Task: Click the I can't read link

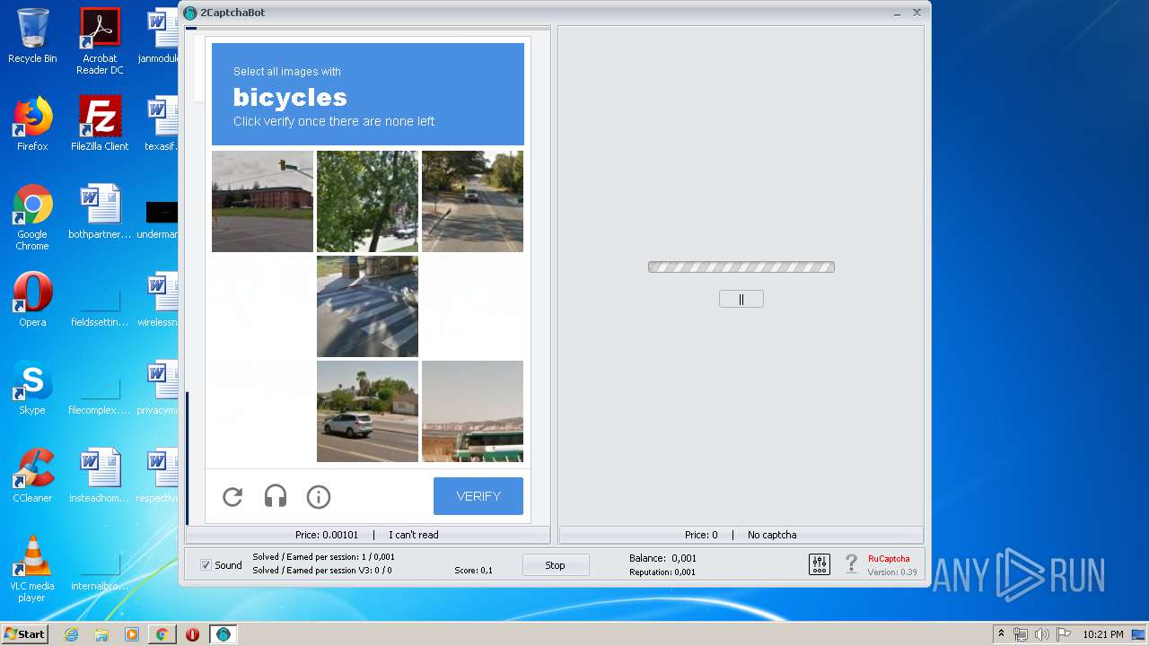Action: pos(414,535)
